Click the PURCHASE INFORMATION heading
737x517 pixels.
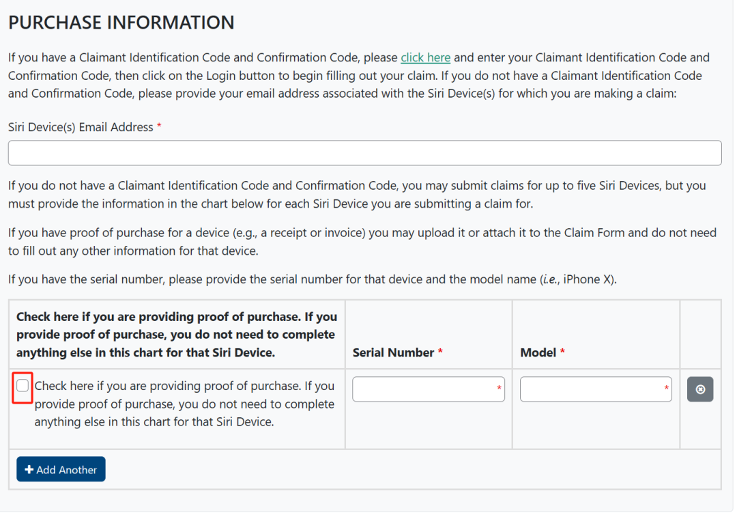coord(121,23)
